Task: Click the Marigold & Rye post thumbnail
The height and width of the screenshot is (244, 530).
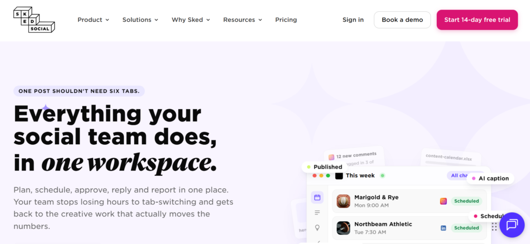Action: click(343, 201)
